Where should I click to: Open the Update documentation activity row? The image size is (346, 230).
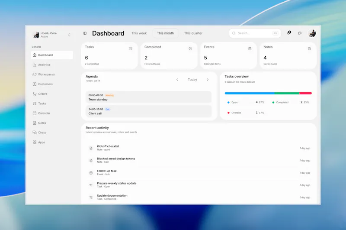[199, 197]
